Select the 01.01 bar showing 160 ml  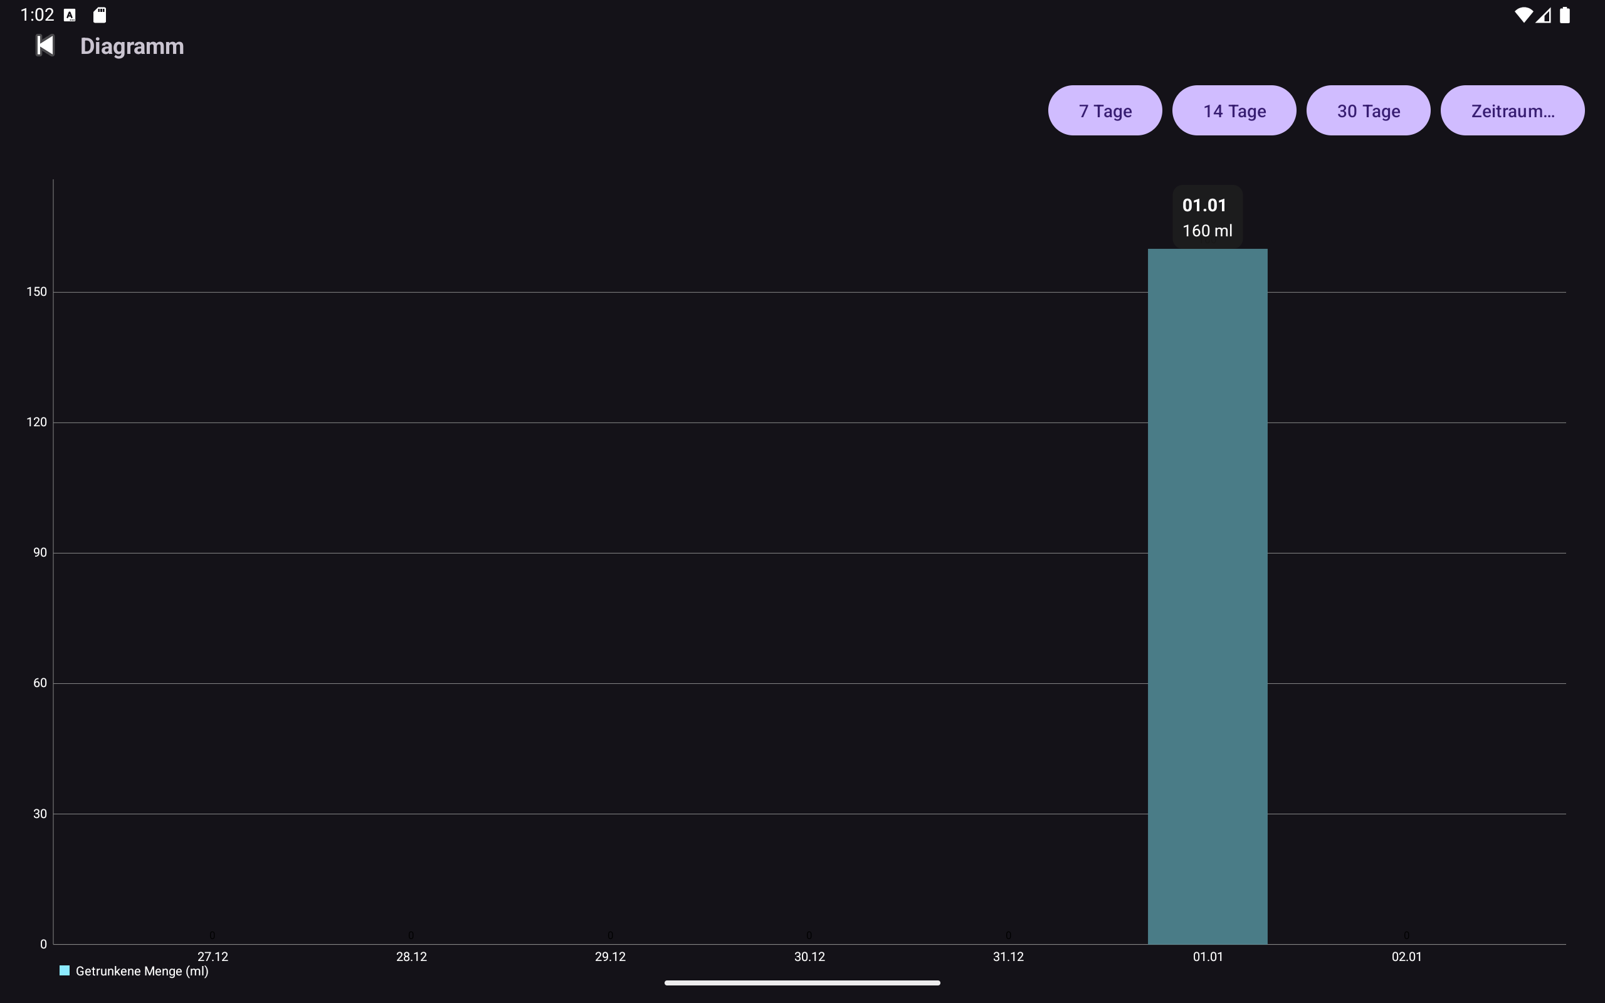tap(1207, 597)
